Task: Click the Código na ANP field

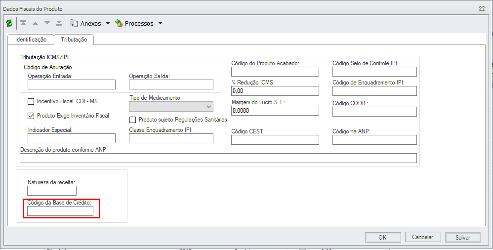Action: click(x=375, y=140)
